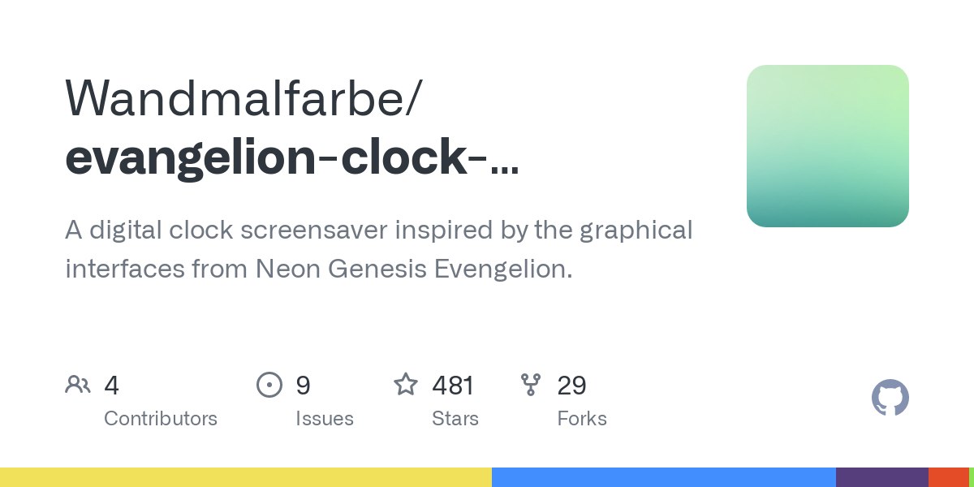Click the yellow language bar segment
The image size is (974, 487).
[246, 477]
